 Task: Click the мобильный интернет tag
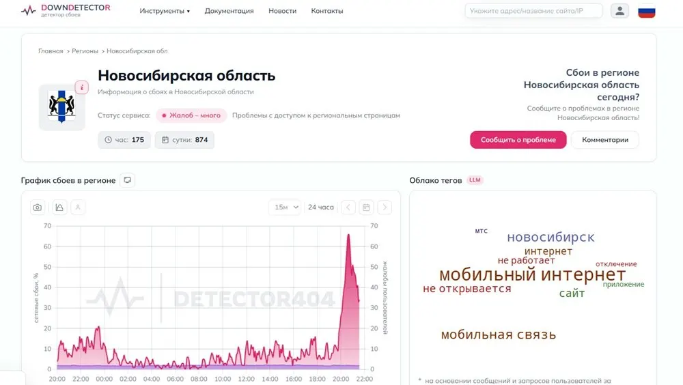(532, 275)
